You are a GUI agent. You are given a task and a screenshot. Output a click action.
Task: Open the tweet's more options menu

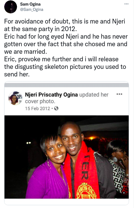126,4
